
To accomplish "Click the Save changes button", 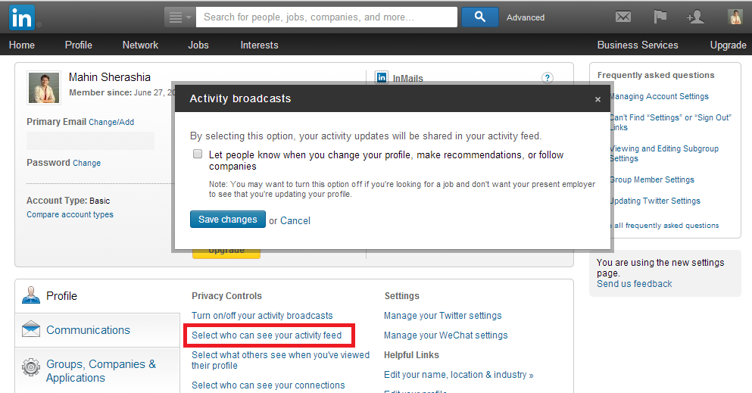I will click(x=228, y=220).
